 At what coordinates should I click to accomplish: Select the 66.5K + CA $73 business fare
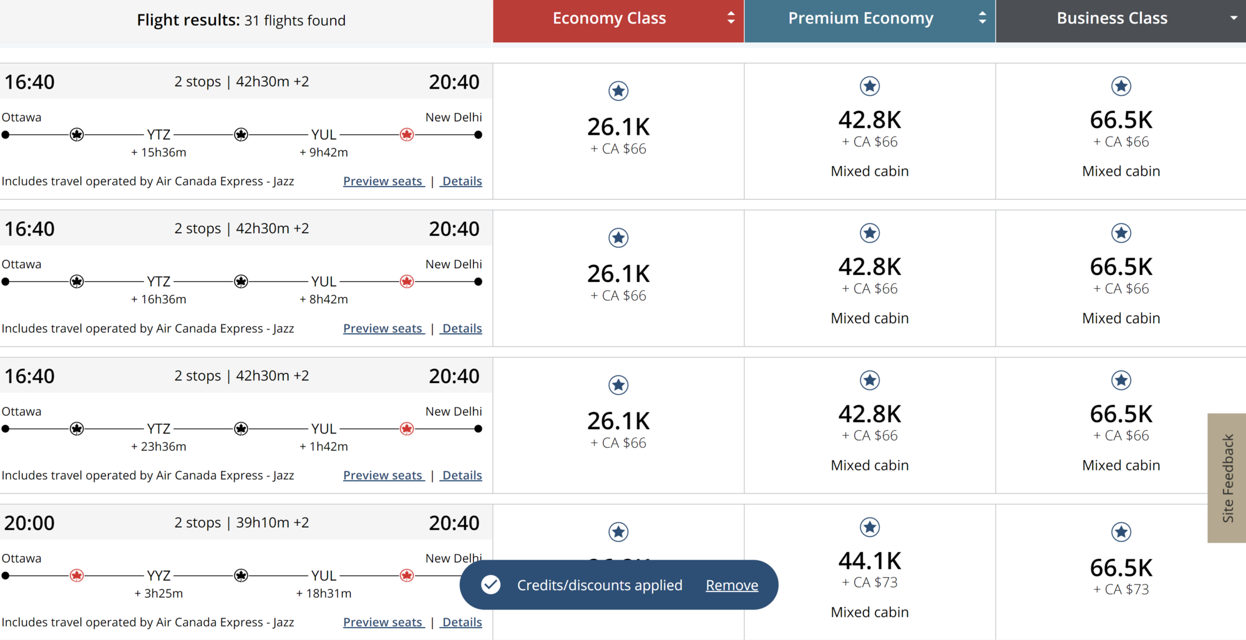(x=1121, y=572)
